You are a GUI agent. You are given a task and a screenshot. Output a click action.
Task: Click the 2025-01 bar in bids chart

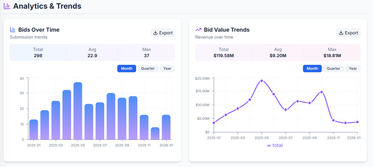(34, 130)
